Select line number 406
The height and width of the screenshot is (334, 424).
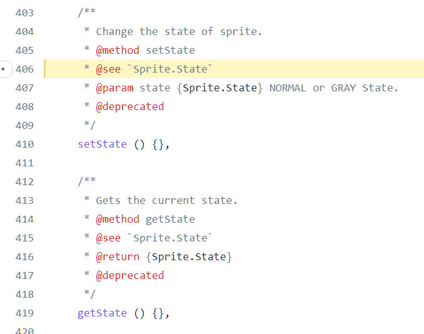coord(24,69)
